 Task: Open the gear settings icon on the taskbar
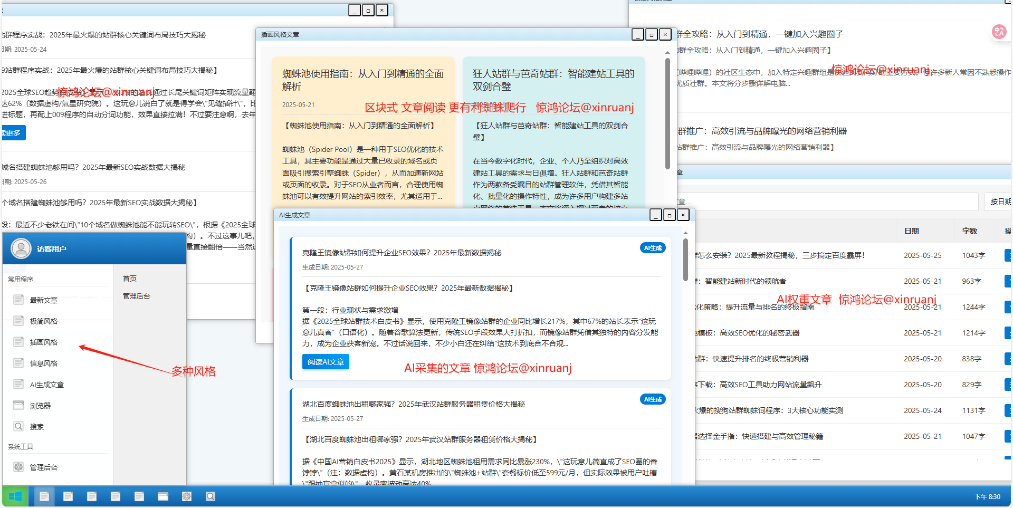[x=187, y=496]
